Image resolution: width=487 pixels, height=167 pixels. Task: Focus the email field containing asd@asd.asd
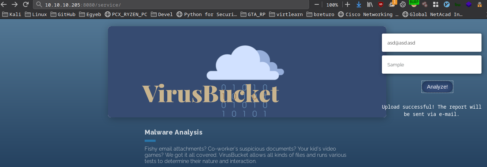[x=431, y=43]
